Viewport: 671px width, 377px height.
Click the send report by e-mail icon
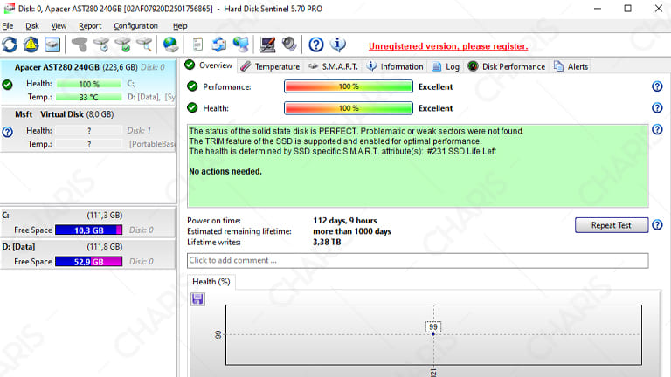click(219, 45)
